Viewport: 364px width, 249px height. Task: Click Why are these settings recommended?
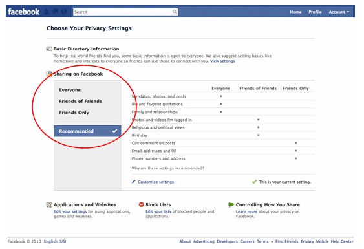(x=168, y=168)
